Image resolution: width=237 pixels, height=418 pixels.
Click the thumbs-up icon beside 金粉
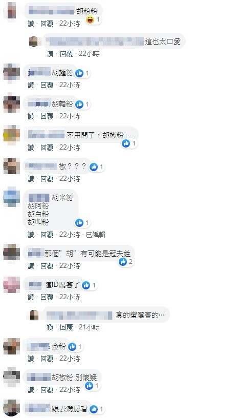tap(72, 347)
